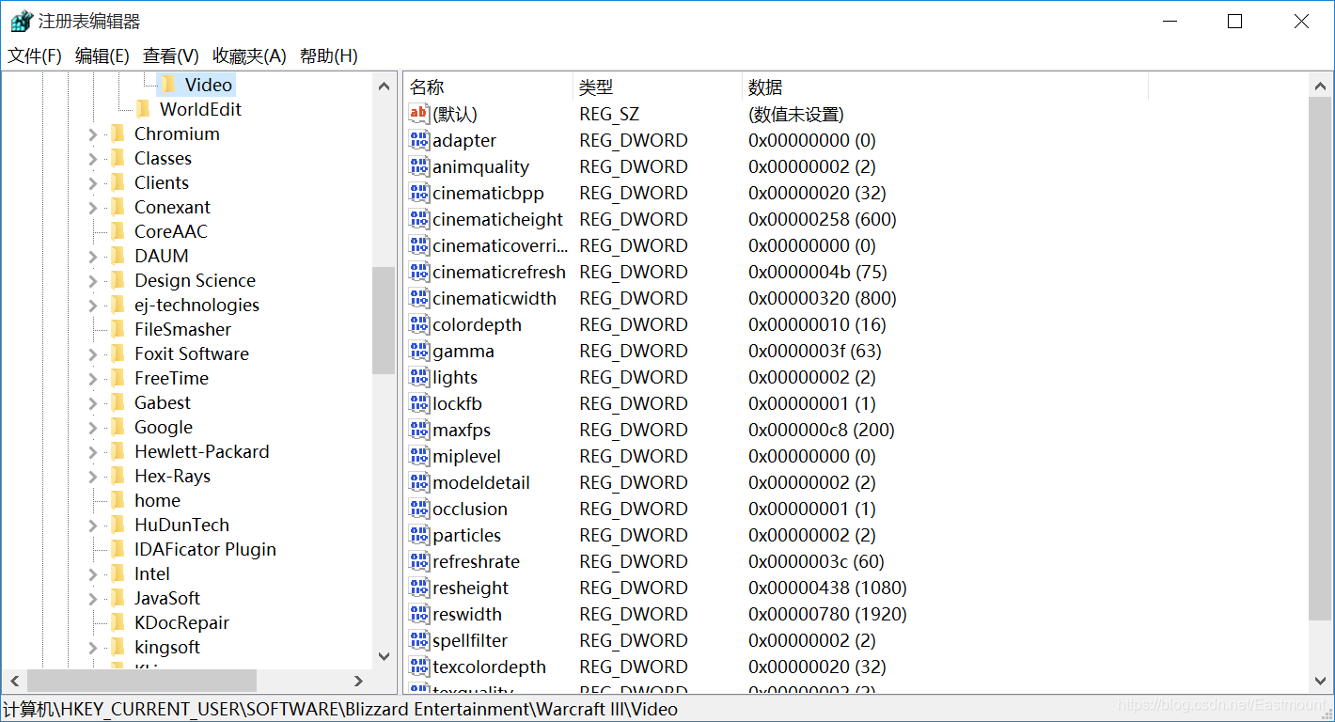This screenshot has width=1335, height=722.
Task: Open the 编辑(E) menu
Action: 102,55
